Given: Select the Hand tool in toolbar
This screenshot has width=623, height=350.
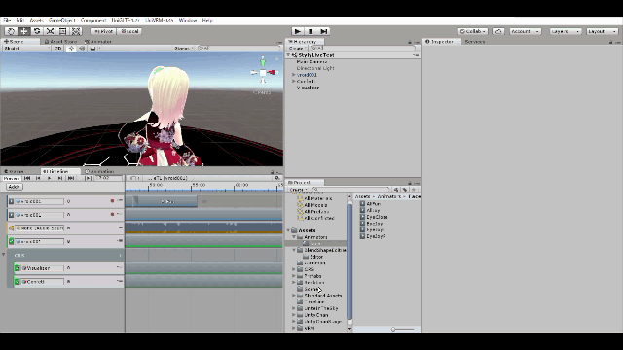Looking at the screenshot, I should coord(11,31).
